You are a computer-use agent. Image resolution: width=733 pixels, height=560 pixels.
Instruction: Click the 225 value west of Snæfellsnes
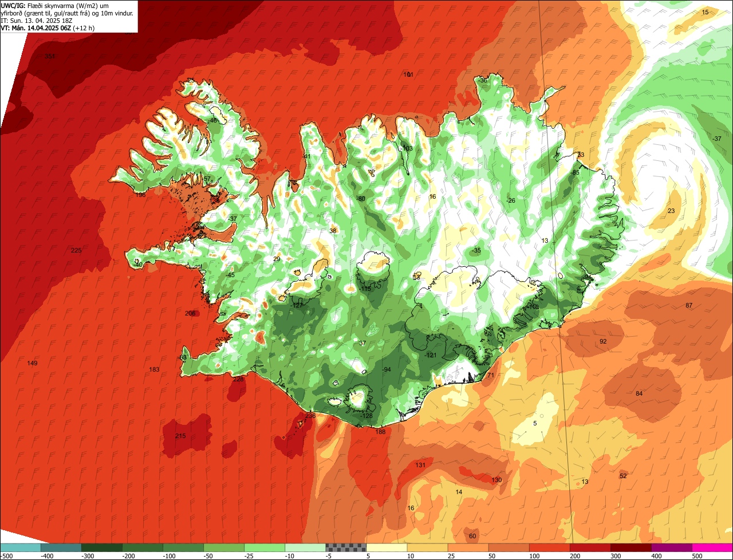click(76, 250)
